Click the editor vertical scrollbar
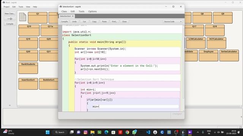This screenshot has height=136, width=243. click(x=183, y=62)
